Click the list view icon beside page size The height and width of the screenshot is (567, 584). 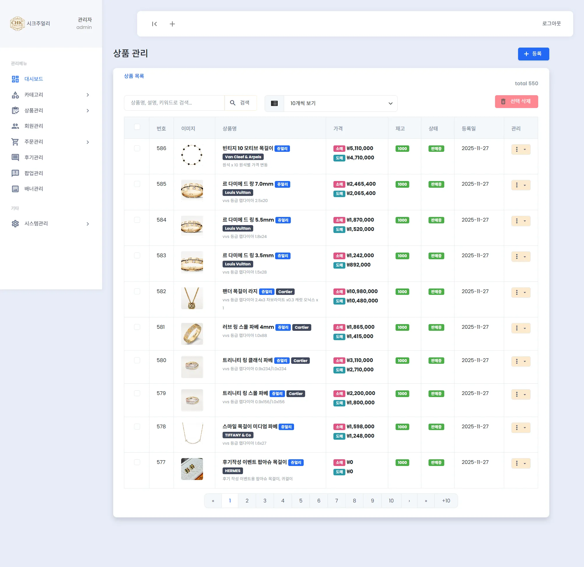point(274,103)
